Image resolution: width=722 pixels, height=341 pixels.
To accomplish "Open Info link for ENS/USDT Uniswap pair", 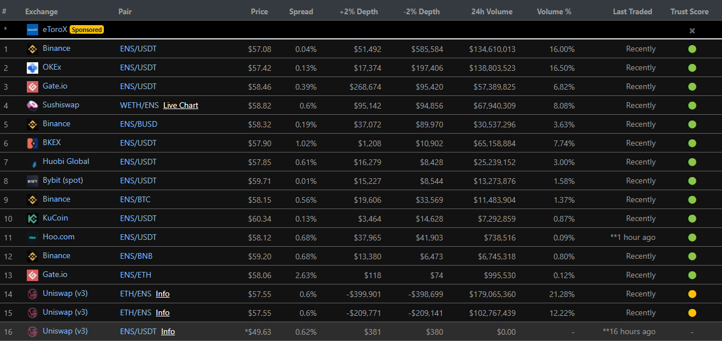I will point(168,332).
